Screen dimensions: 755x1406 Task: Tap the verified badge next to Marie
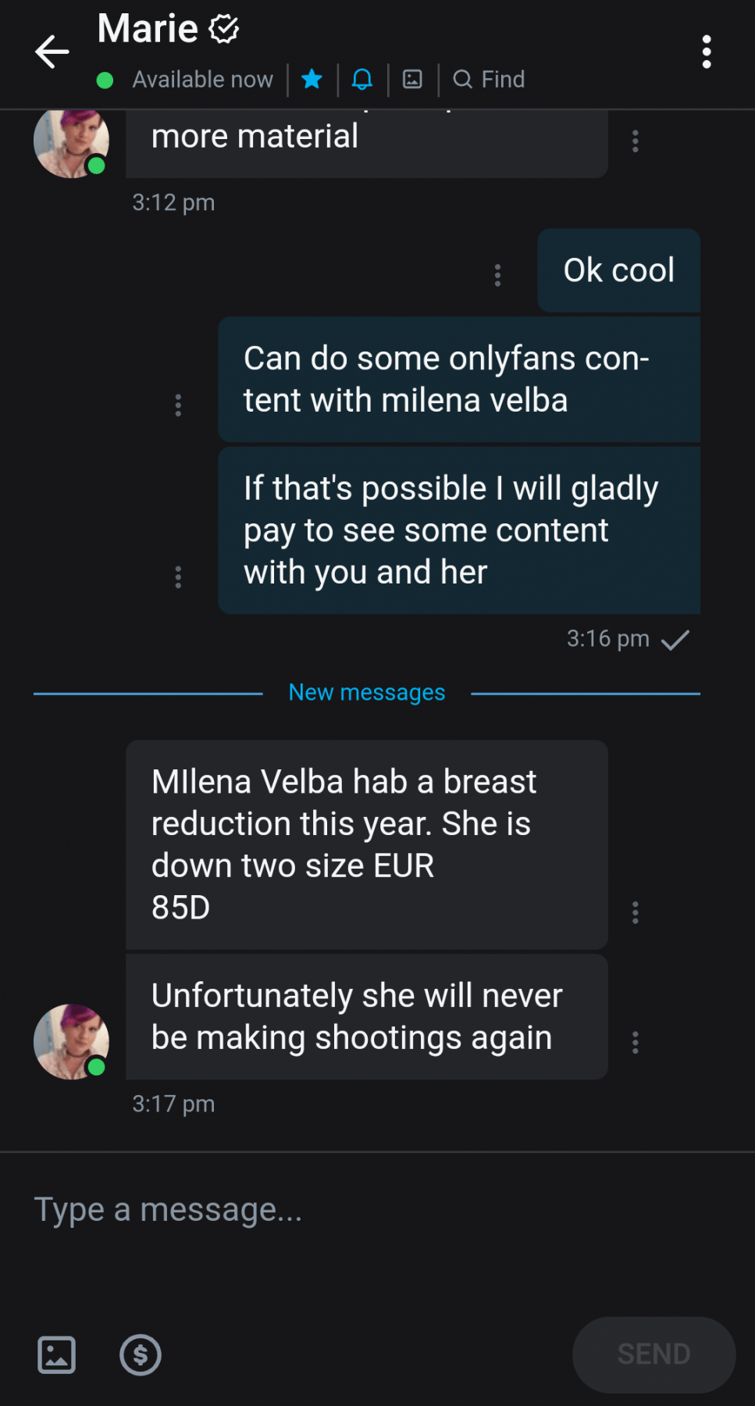[223, 30]
